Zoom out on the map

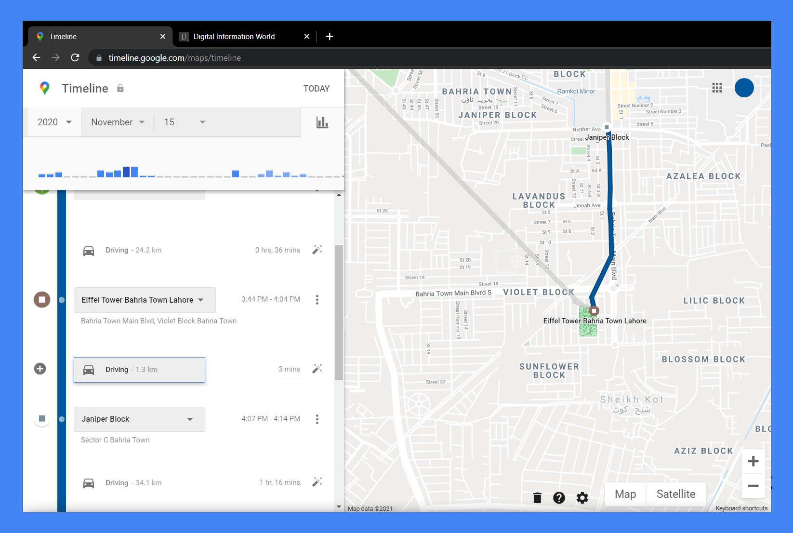click(753, 486)
